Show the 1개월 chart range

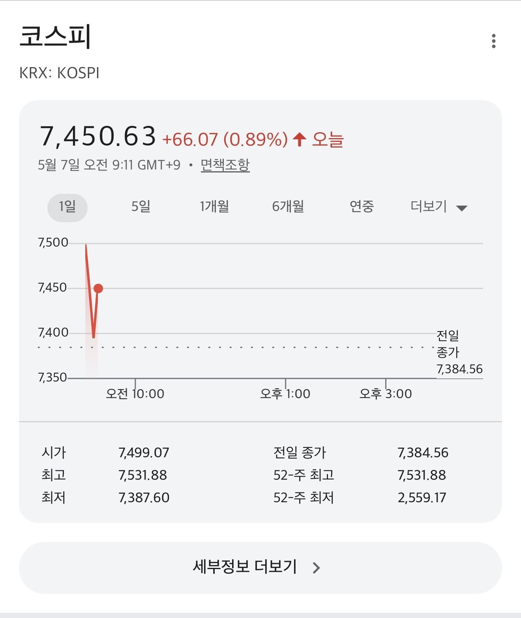tap(214, 206)
